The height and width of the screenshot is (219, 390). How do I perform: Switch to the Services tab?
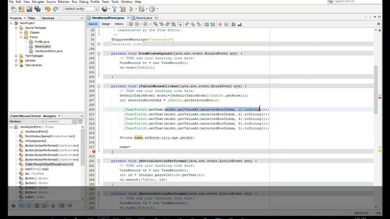[x=48, y=18]
